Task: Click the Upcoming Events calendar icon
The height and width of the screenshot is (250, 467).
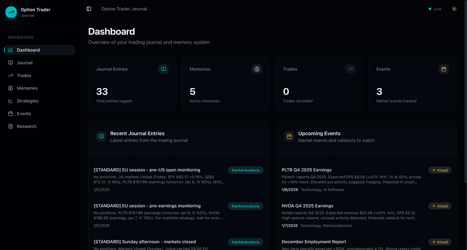Action: (289, 136)
